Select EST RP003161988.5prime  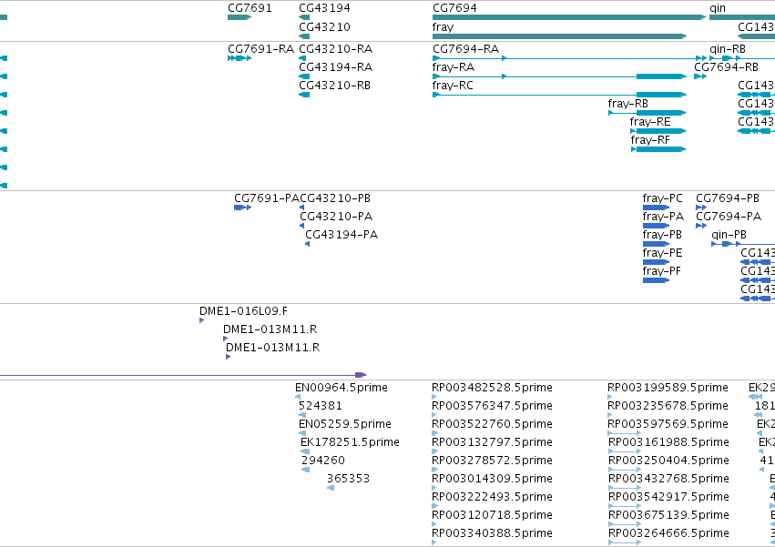[625, 451]
